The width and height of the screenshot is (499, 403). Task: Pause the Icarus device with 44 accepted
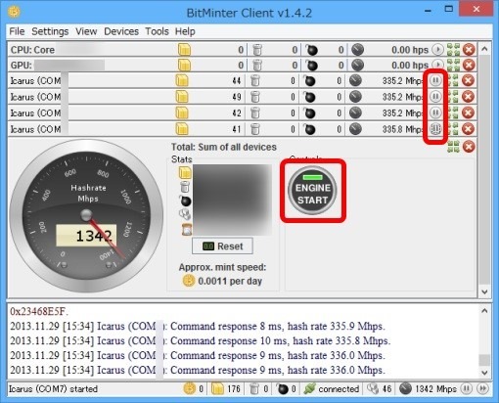point(435,80)
